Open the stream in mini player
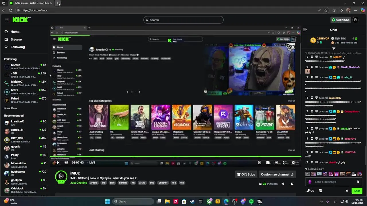 click(x=259, y=163)
